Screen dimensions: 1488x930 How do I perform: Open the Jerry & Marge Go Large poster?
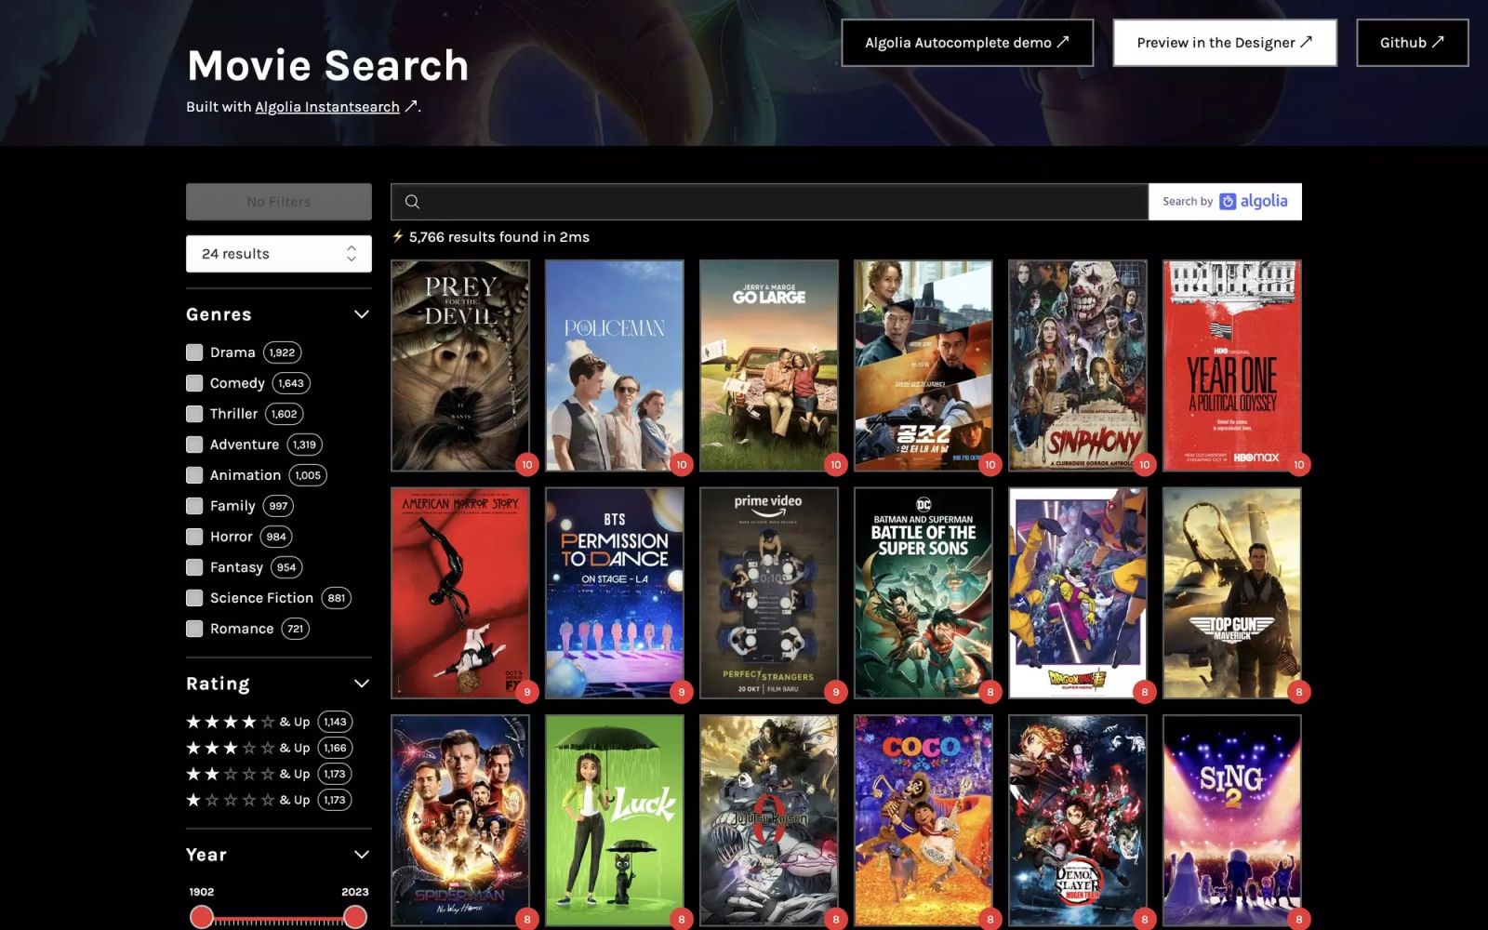tap(769, 365)
